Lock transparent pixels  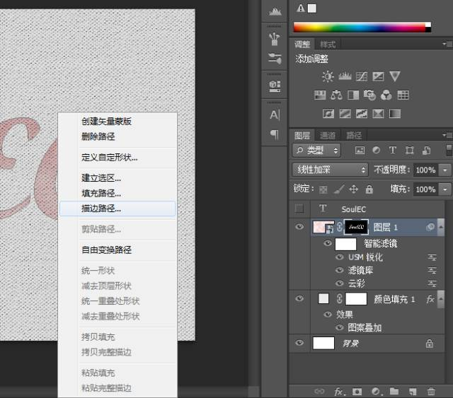click(x=323, y=189)
